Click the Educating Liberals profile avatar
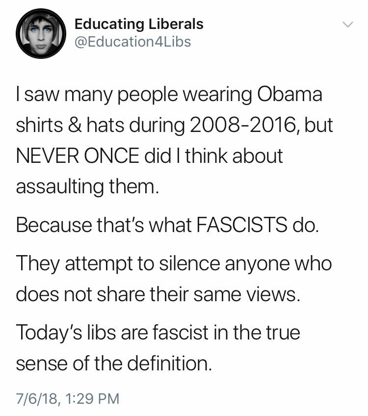This screenshot has height=416, width=368. (41, 34)
